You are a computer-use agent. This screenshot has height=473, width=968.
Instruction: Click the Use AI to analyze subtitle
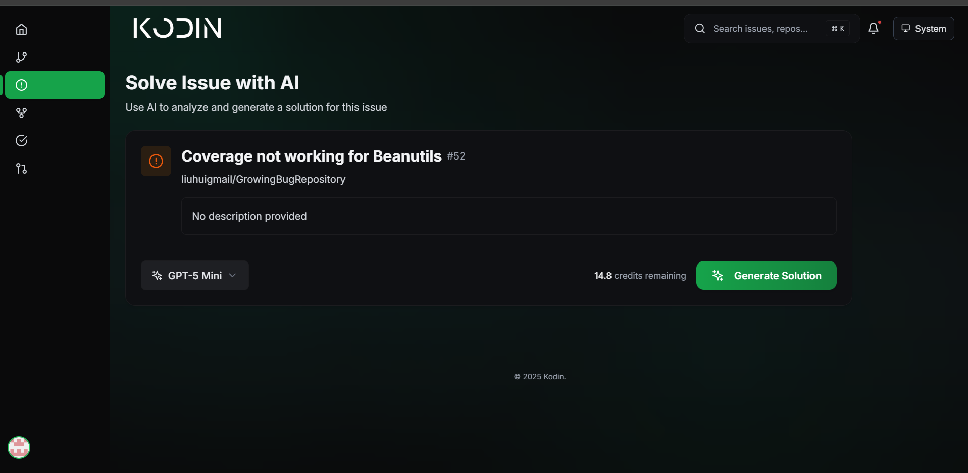(256, 107)
